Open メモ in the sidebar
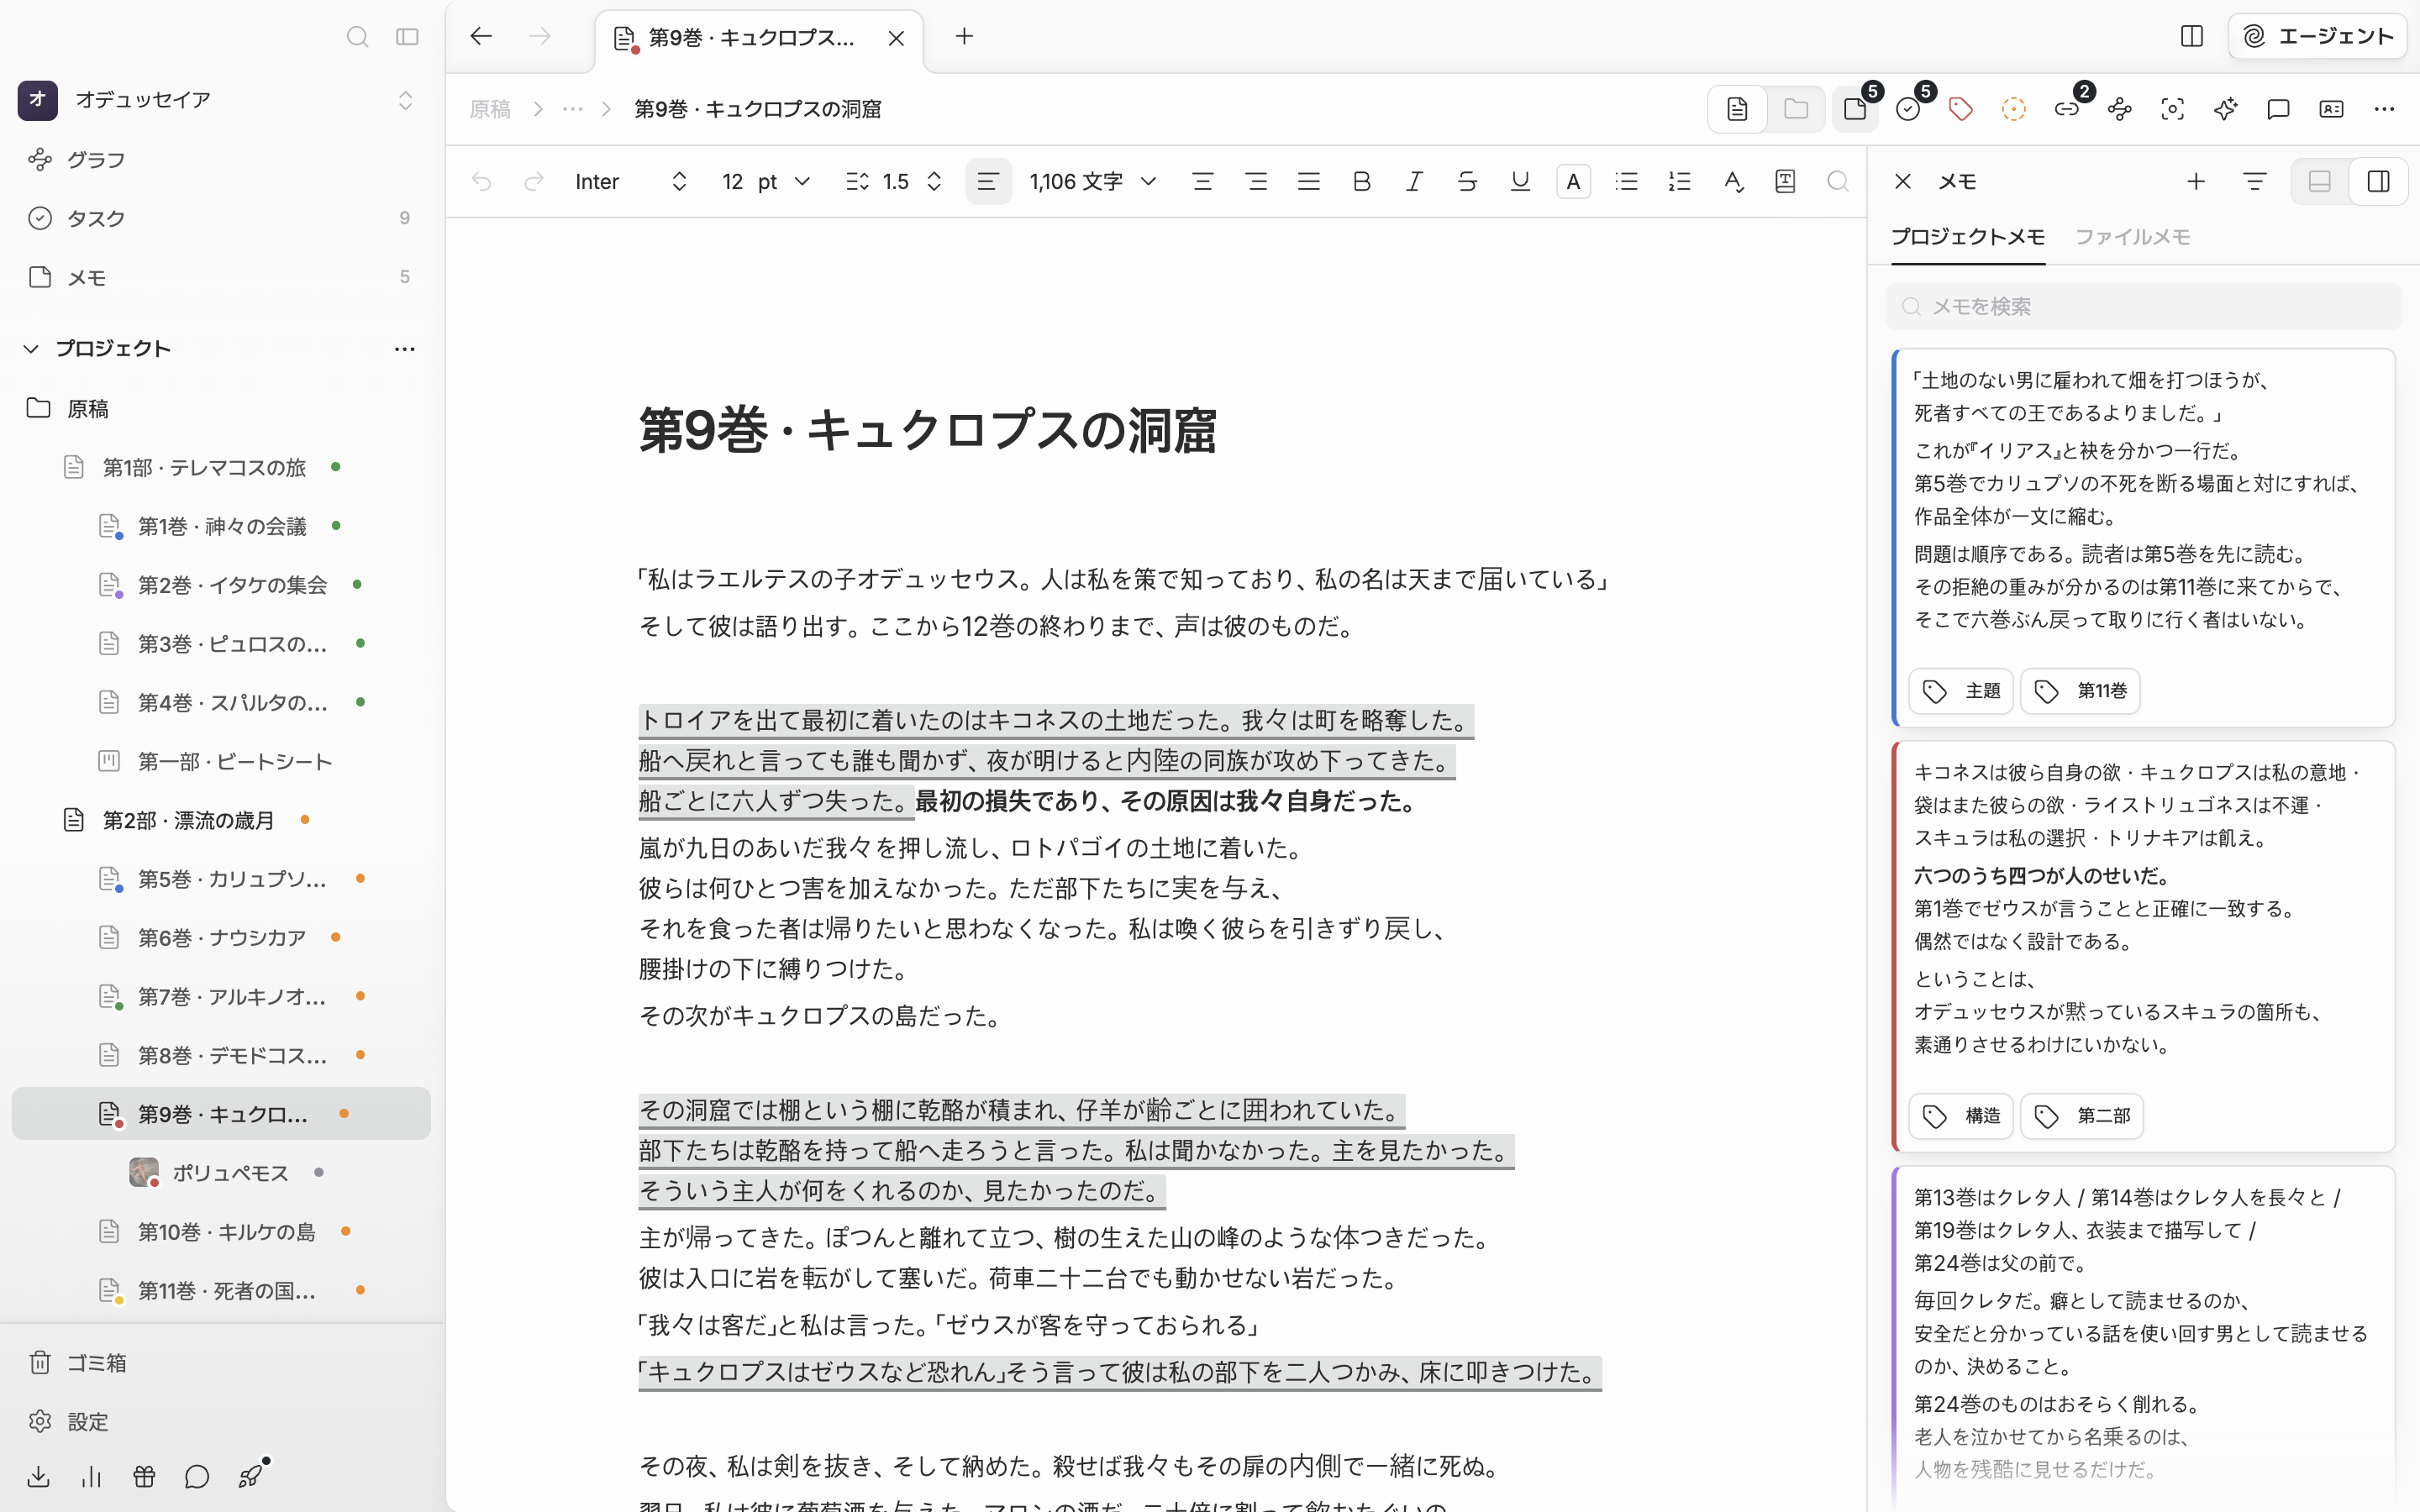The image size is (2420, 1512). coord(221,277)
